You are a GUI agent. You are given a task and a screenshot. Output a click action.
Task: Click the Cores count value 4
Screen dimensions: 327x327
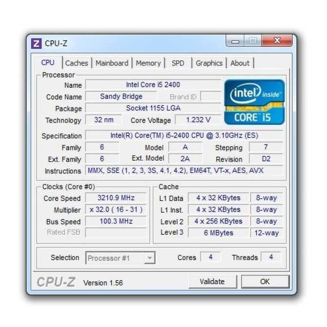pos(210,257)
